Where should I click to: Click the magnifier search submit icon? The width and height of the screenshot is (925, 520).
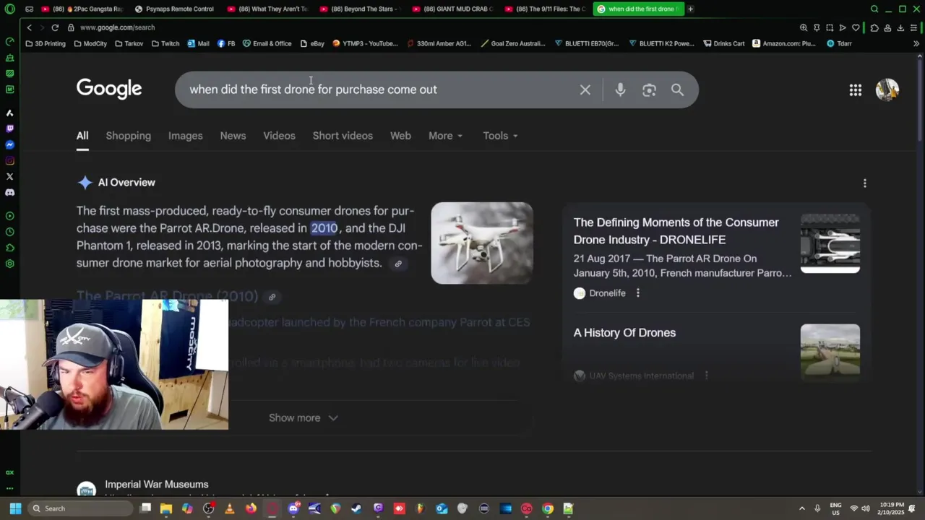tap(677, 90)
